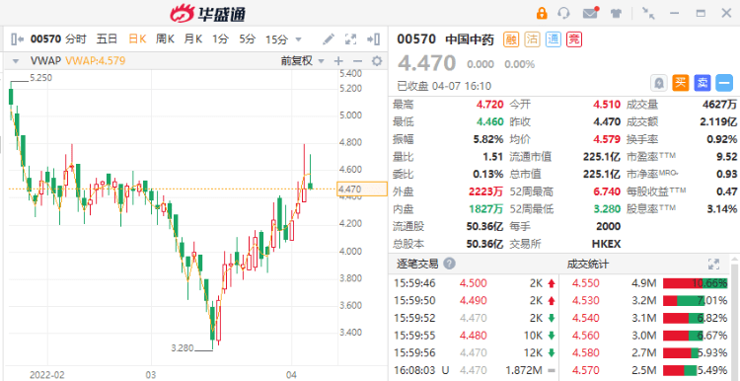Screen dimensions: 740x381
Task: Select the pencil drawing tool icon
Action: click(x=329, y=38)
